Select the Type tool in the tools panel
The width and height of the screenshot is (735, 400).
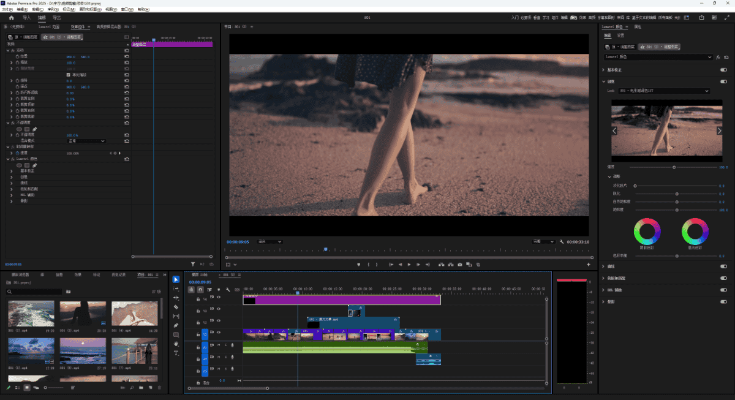pos(176,353)
